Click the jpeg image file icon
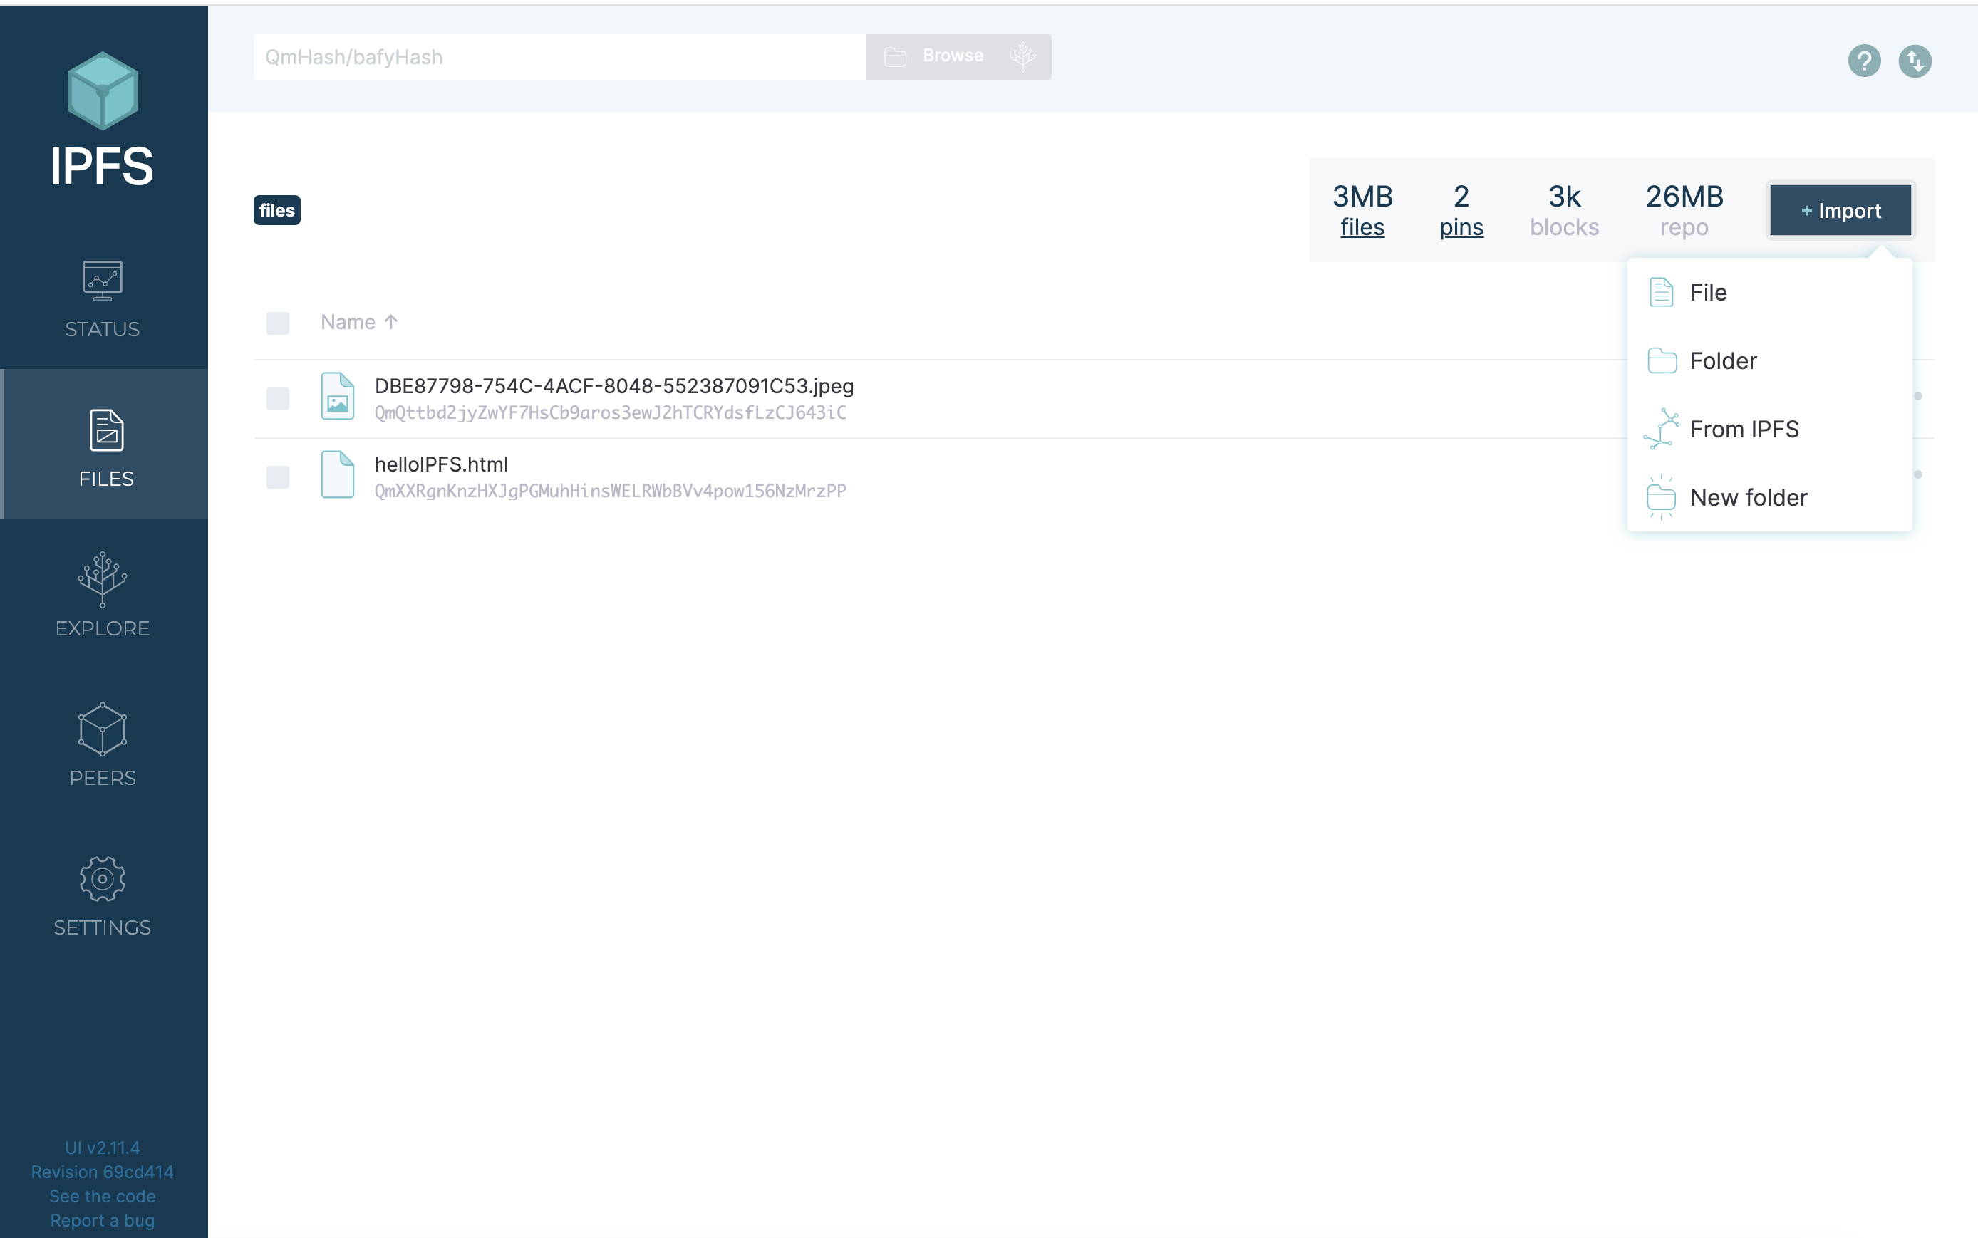 [x=338, y=397]
